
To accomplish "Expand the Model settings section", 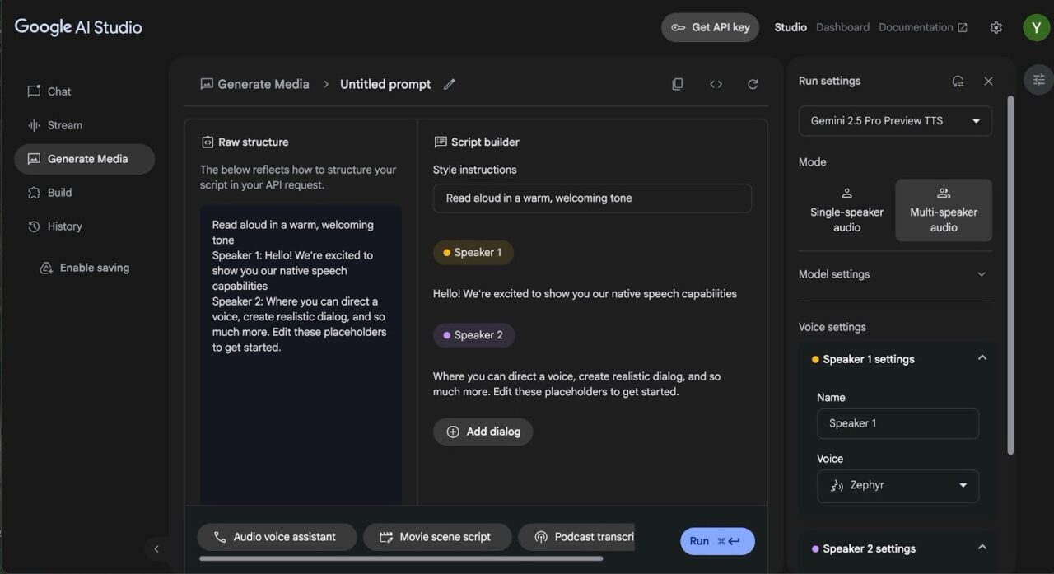I will click(895, 274).
